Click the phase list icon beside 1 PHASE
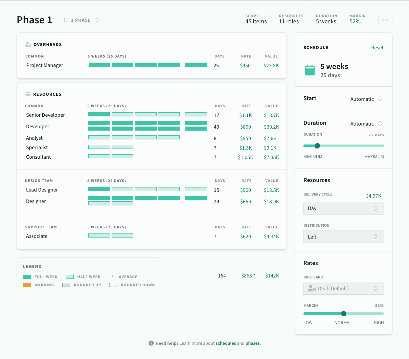Image resolution: width=409 pixels, height=359 pixels. pyautogui.click(x=66, y=20)
